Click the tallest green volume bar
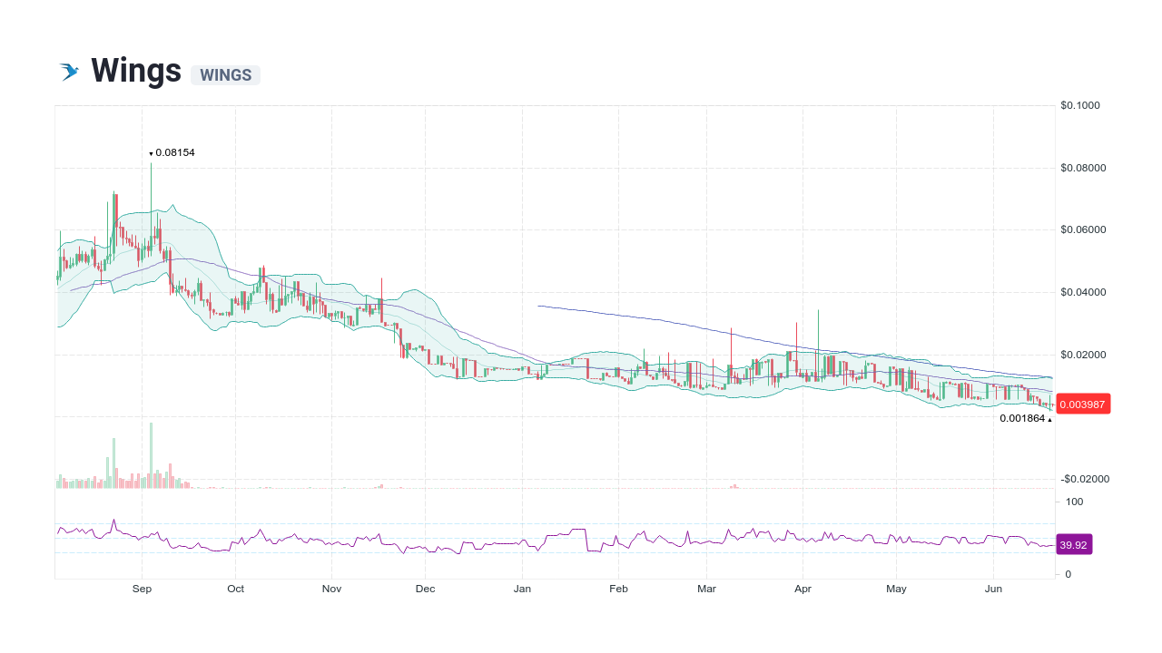 tap(151, 453)
